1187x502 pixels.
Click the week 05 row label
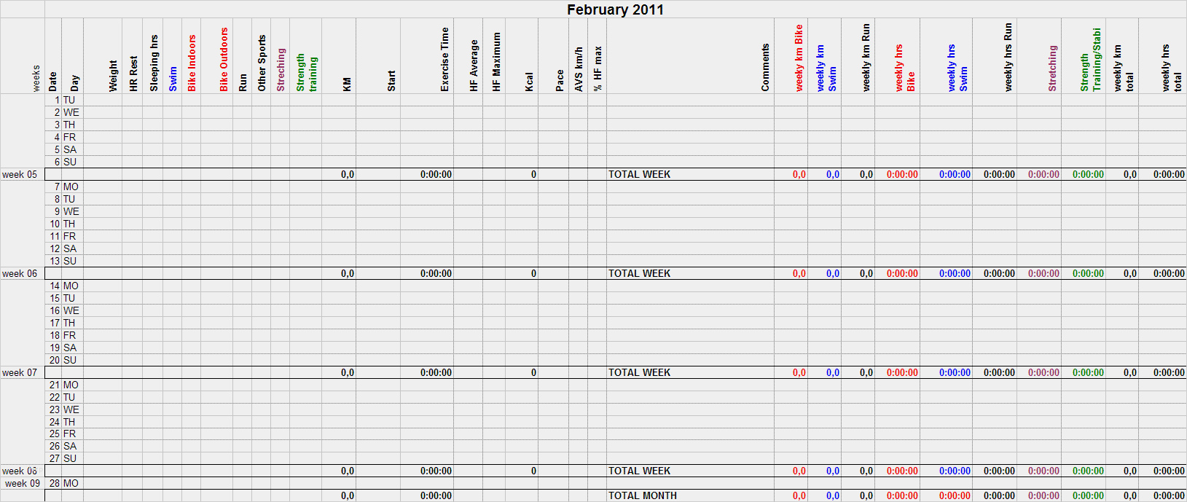[x=20, y=175]
